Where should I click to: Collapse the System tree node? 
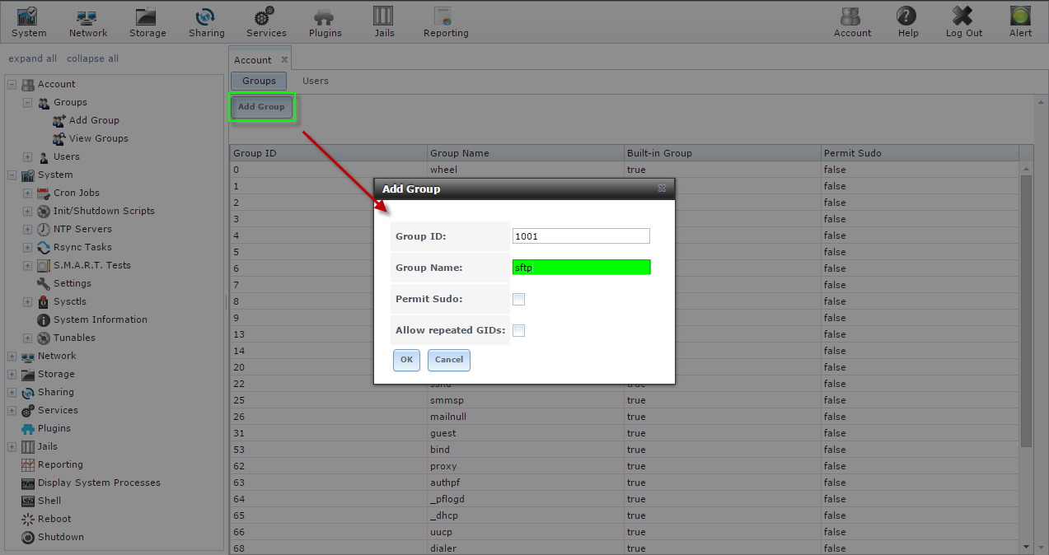(12, 175)
